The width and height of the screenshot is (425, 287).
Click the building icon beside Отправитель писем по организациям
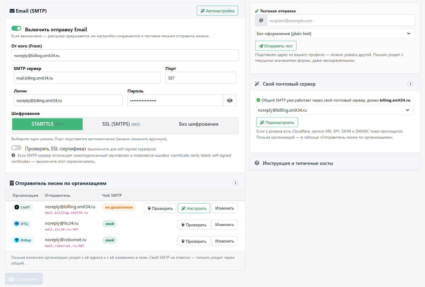(12, 183)
